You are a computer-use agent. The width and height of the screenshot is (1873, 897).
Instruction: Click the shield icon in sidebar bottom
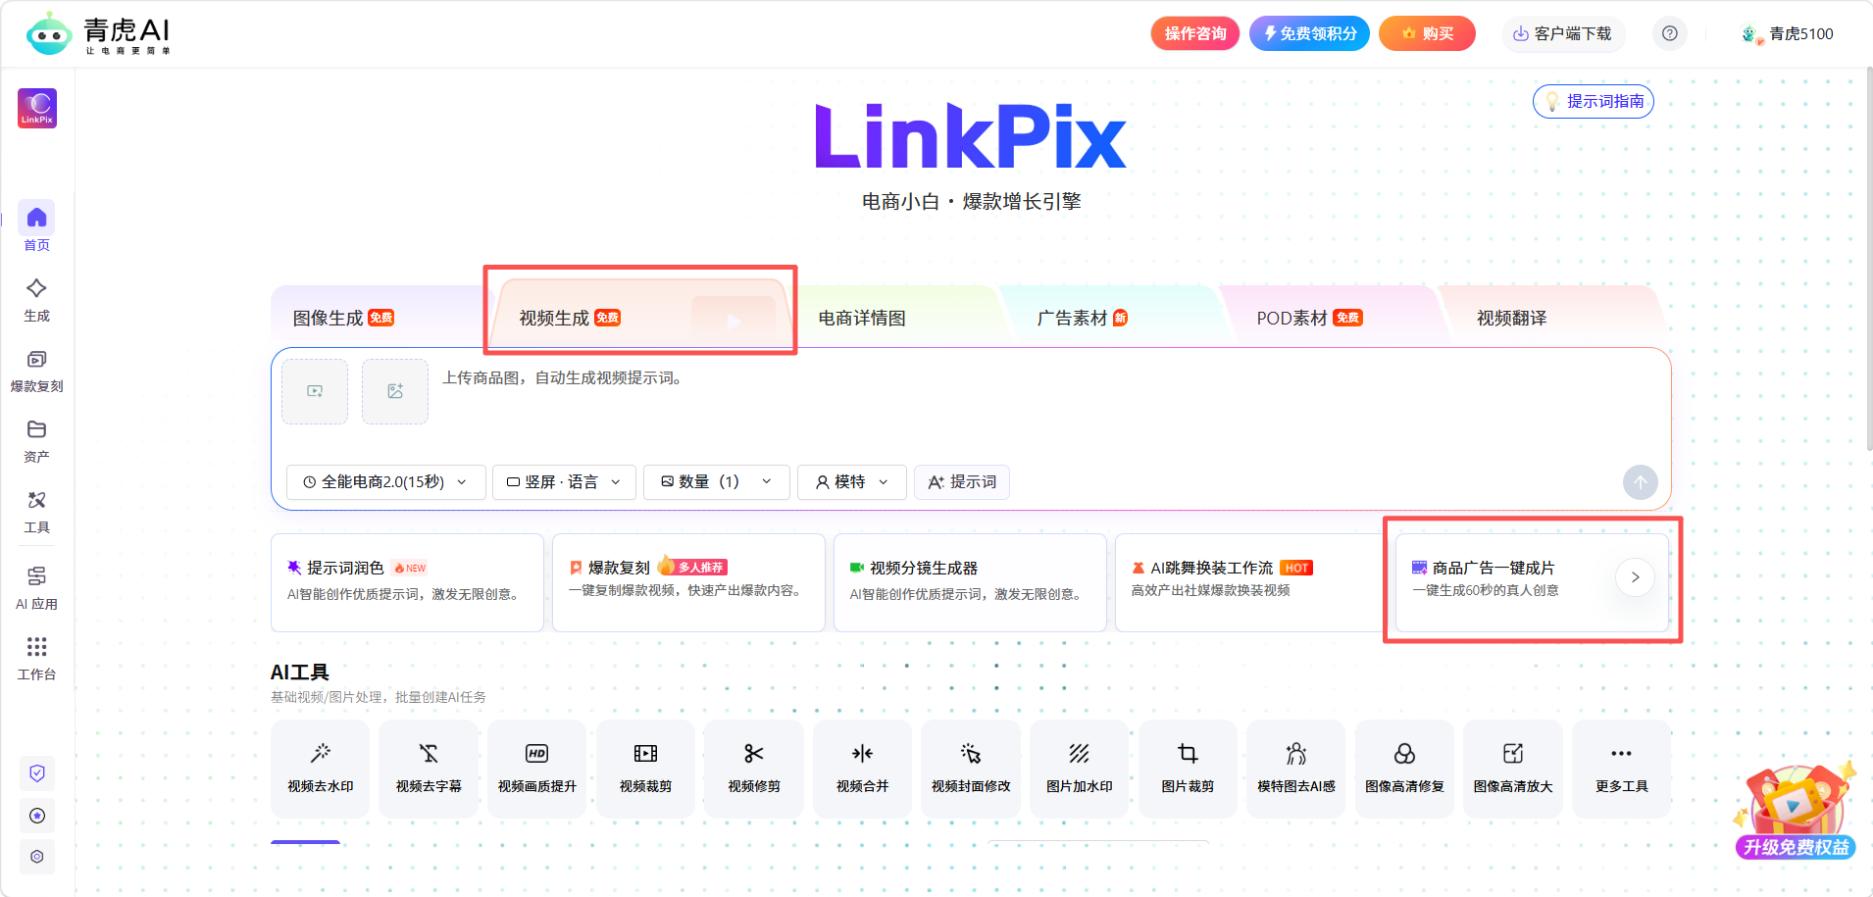(37, 773)
